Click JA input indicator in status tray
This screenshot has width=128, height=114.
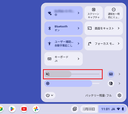coord(113,109)
